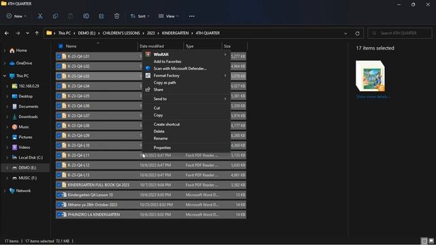Viewport: 436px width, 245px height.
Task: Uncheck the K-23-Q4-L12 file checkbox
Action: (x=59, y=165)
